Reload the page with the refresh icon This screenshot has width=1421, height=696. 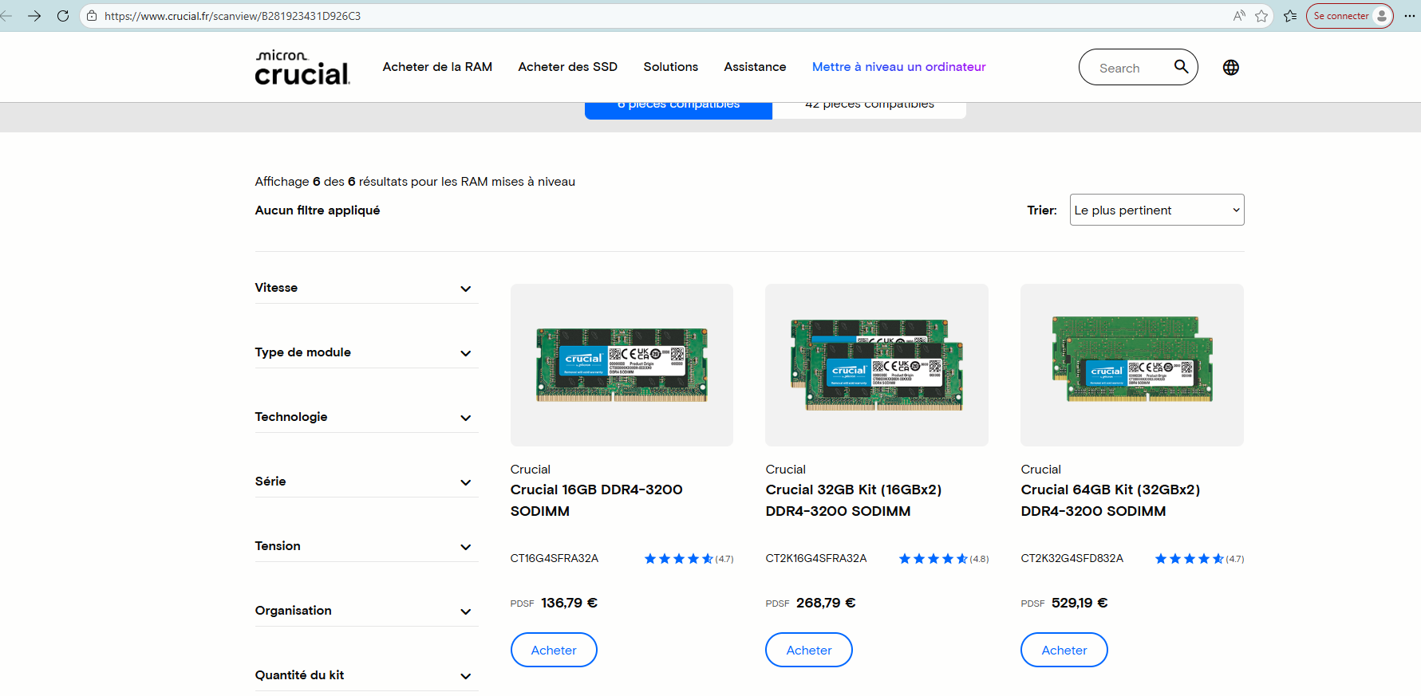tap(63, 16)
